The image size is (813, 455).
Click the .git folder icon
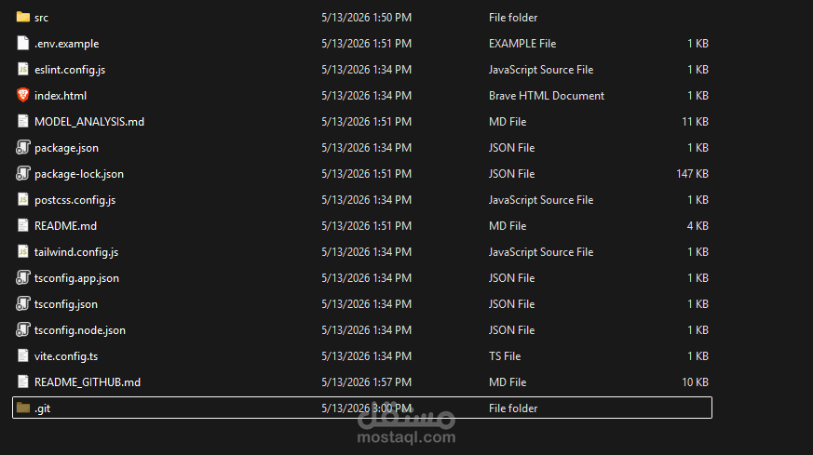coord(22,408)
